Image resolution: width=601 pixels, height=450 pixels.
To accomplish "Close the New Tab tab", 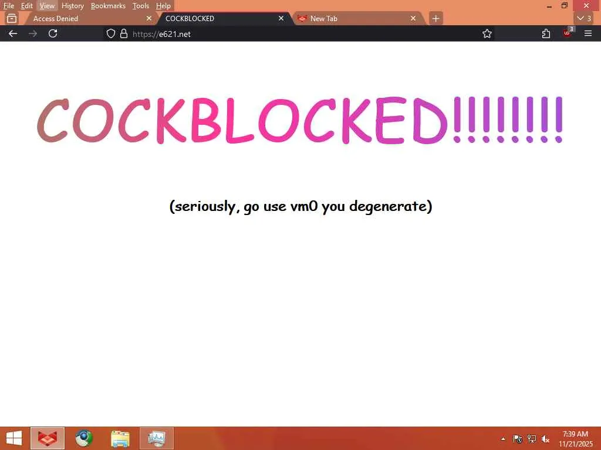I will click(413, 18).
